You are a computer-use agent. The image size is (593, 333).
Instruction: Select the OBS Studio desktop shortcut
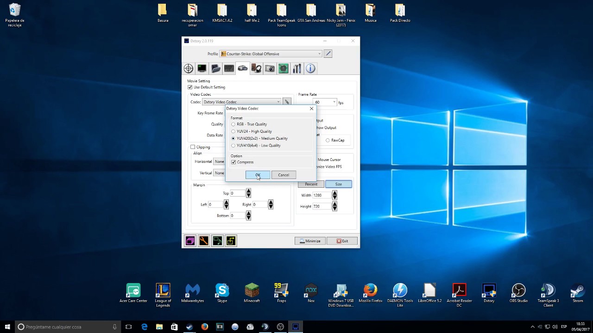[x=518, y=293]
